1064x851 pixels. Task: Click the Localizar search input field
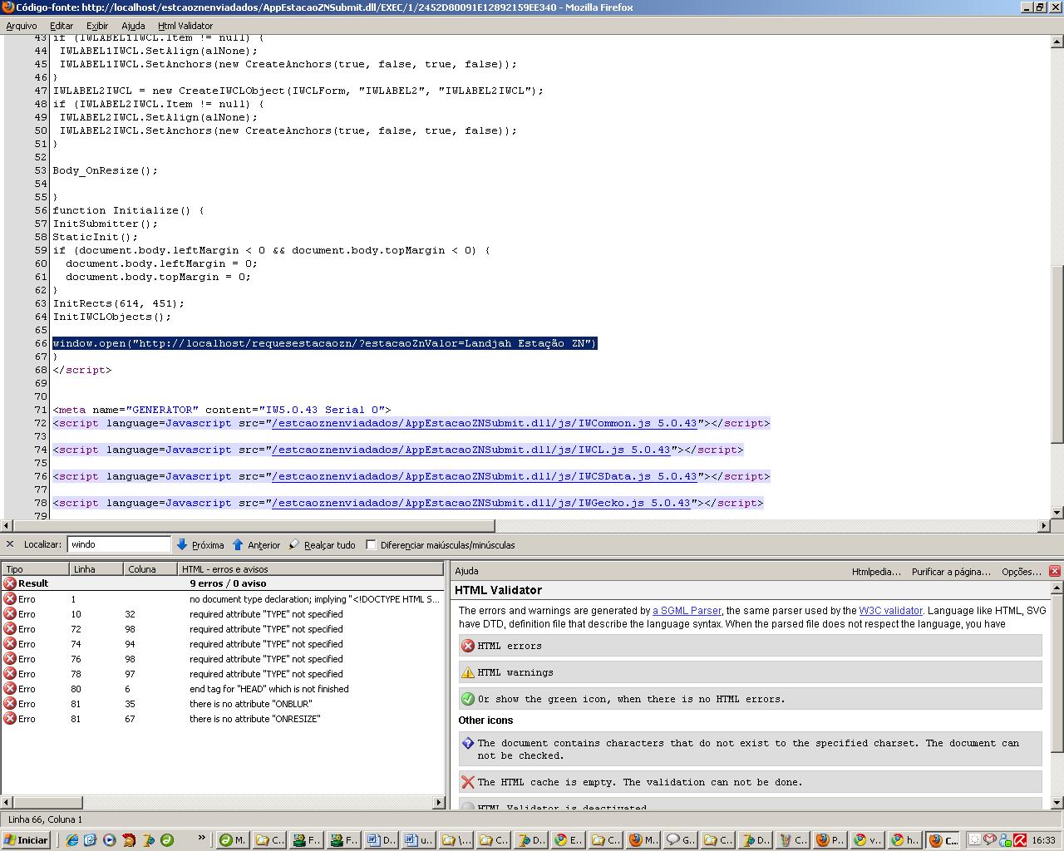coord(119,544)
